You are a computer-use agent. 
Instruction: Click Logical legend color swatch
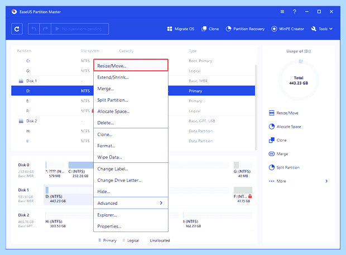[124, 240]
